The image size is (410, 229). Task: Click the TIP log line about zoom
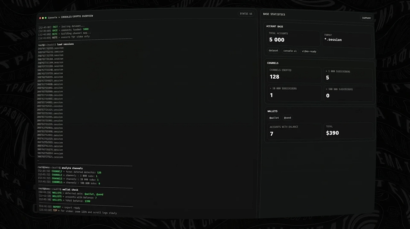point(78,211)
